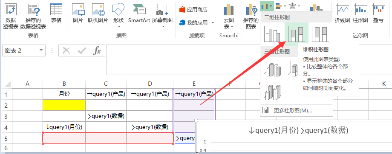
Task: Select the 3D clustered column chart
Action: pos(273,68)
